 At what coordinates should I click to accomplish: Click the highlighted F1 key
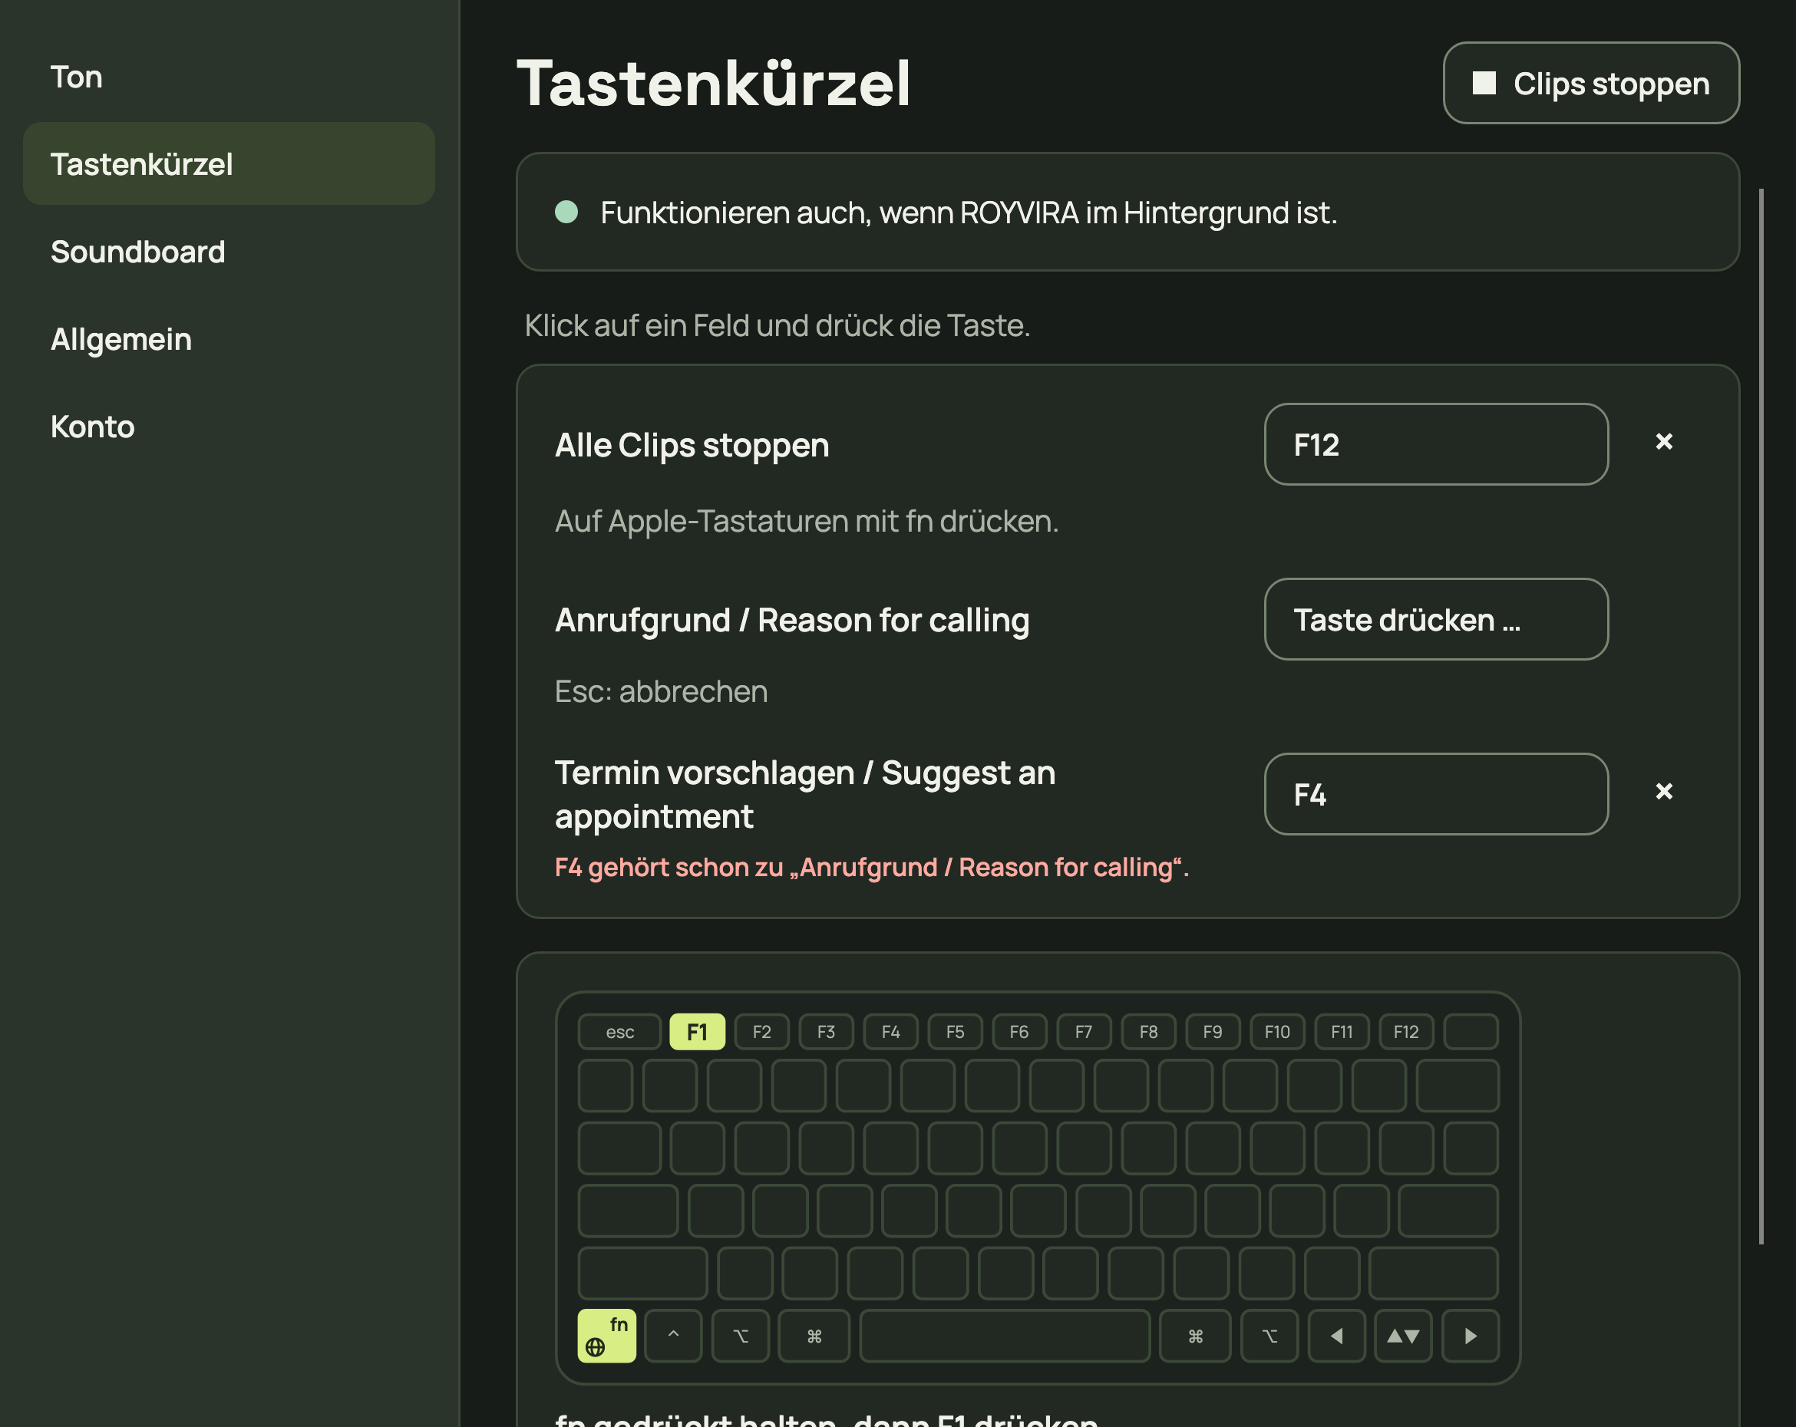coord(697,1033)
